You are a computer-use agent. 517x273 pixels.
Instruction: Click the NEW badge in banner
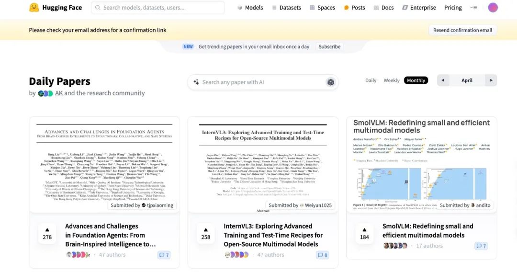(x=188, y=46)
